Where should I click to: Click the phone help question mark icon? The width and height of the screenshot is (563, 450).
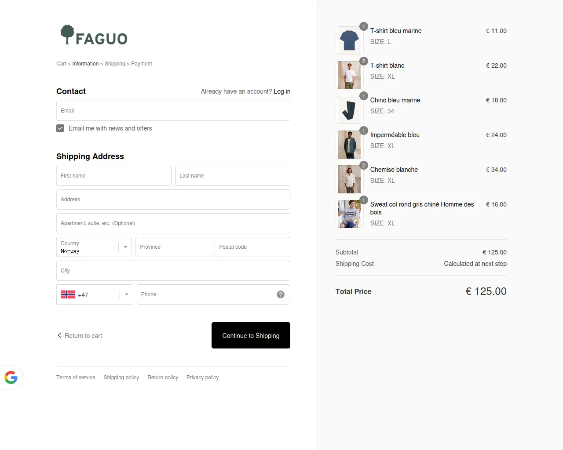click(281, 294)
